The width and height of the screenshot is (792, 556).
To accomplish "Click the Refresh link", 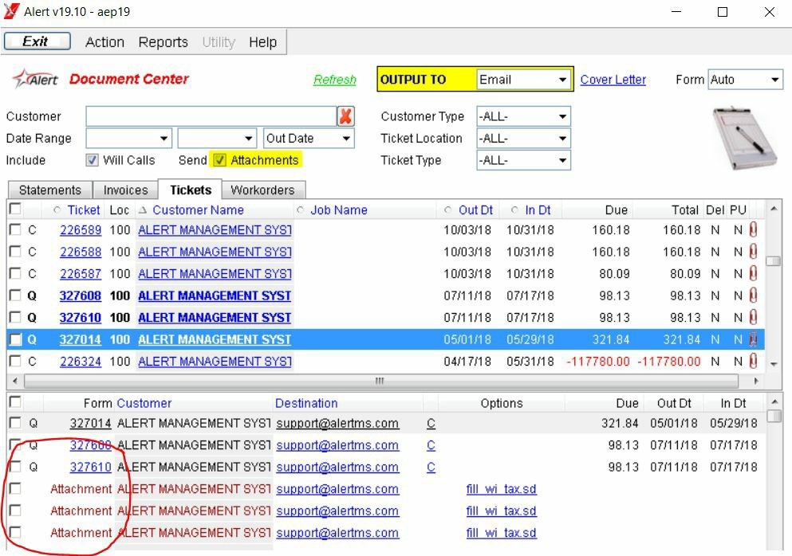I will (x=334, y=80).
